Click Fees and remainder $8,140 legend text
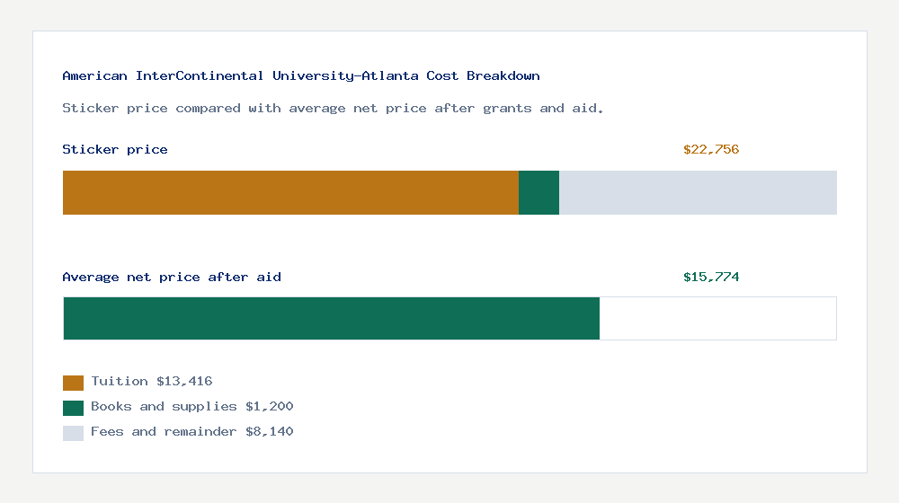This screenshot has height=503, width=899. pos(192,432)
